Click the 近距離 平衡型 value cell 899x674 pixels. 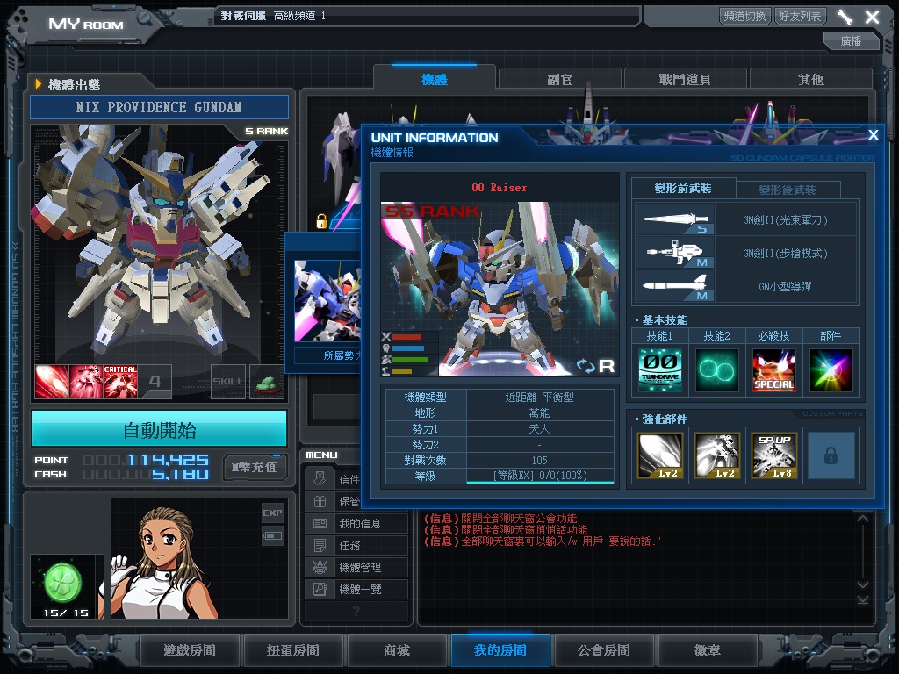pos(540,397)
